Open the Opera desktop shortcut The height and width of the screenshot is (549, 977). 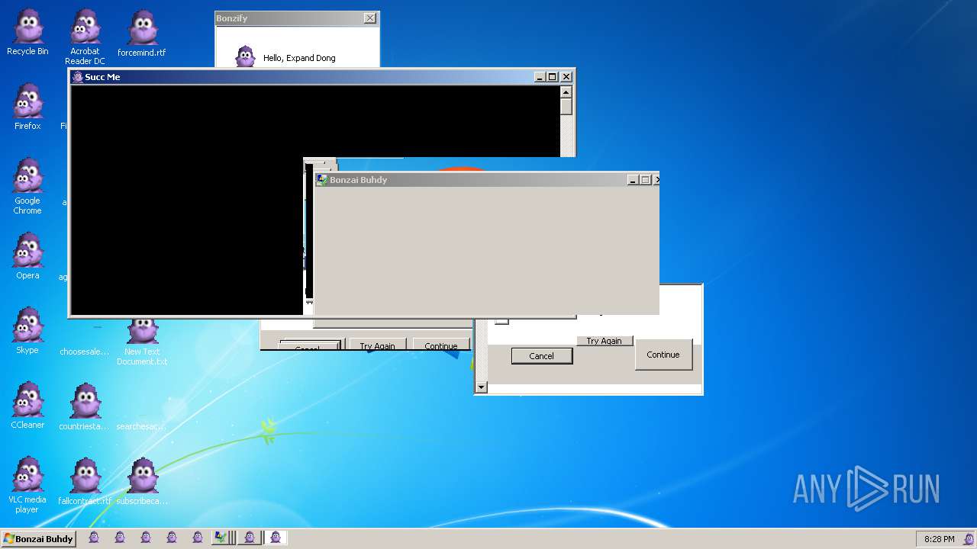[27, 257]
